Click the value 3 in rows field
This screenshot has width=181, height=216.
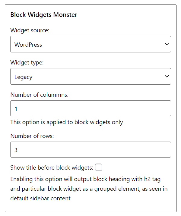tap(16, 150)
